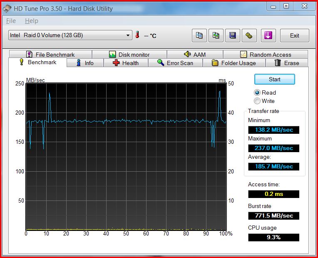Click the Exit button
Viewport: 318px width, 258px height.
point(294,36)
